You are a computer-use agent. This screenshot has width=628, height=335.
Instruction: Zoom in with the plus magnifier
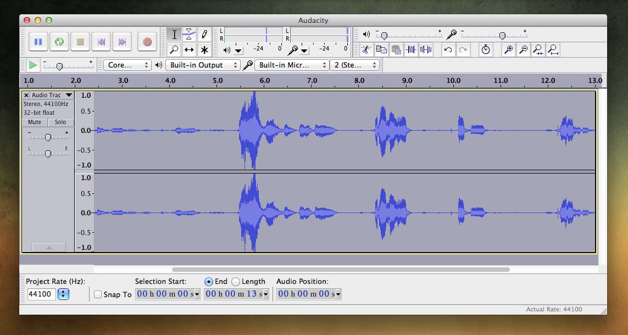click(x=509, y=49)
